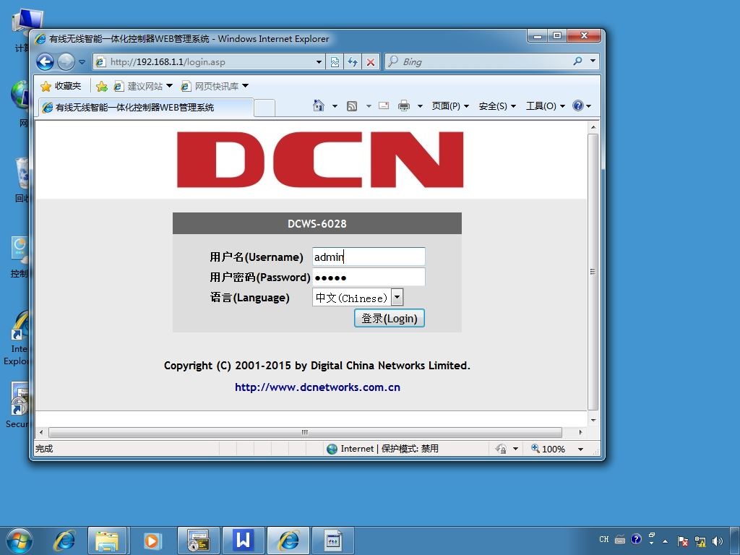Image resolution: width=740 pixels, height=555 pixels.
Task: Open the last taskbar window icon
Action: pyautogui.click(x=332, y=541)
